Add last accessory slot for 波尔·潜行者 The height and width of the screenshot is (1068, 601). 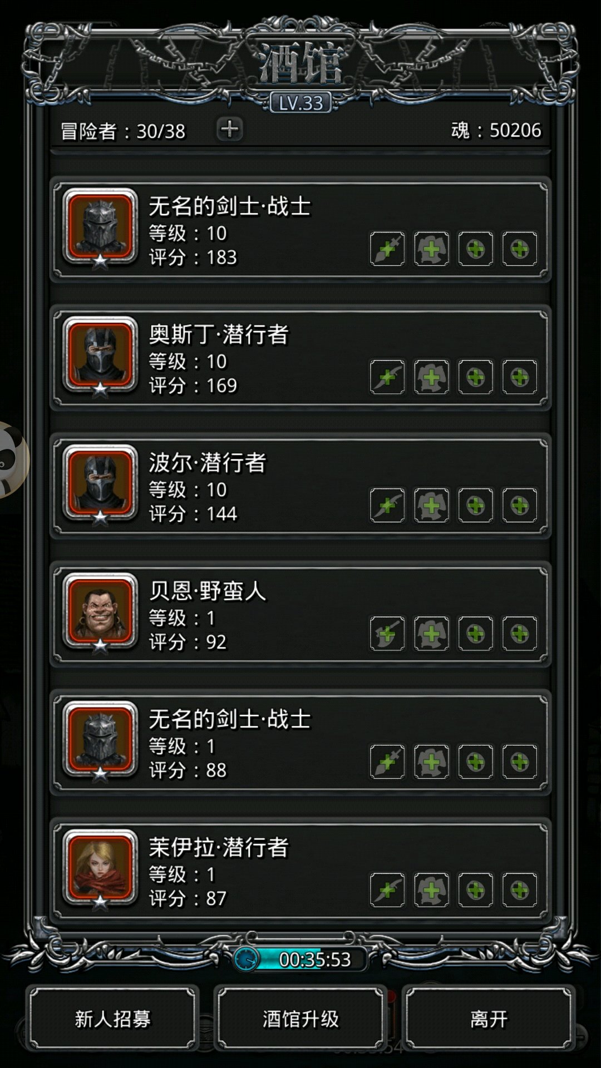tap(520, 505)
